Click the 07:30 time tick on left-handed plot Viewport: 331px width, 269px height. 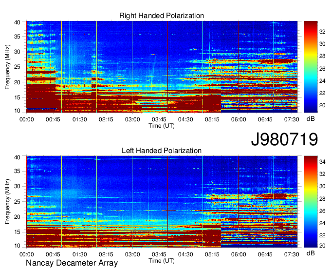click(292, 254)
